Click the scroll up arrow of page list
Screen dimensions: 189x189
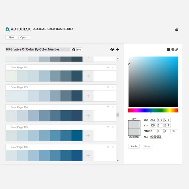(x=118, y=58)
